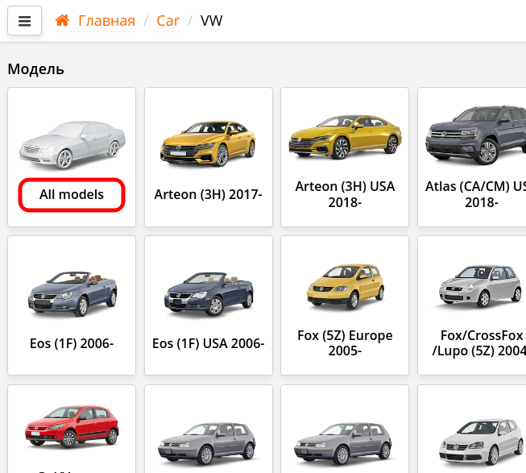Select the All models label
Viewport: 526px width, 473px height.
coord(72,194)
